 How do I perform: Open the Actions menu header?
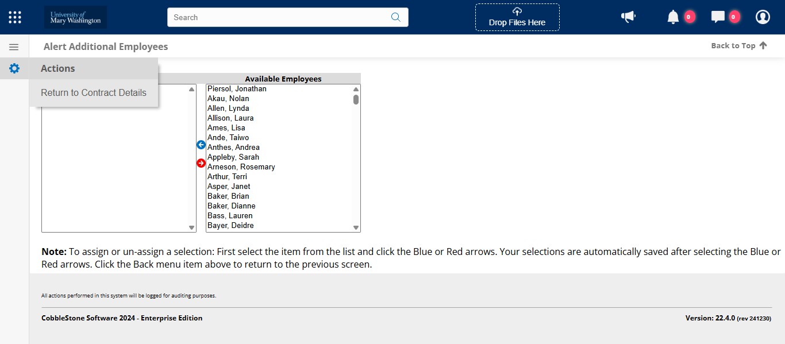57,68
